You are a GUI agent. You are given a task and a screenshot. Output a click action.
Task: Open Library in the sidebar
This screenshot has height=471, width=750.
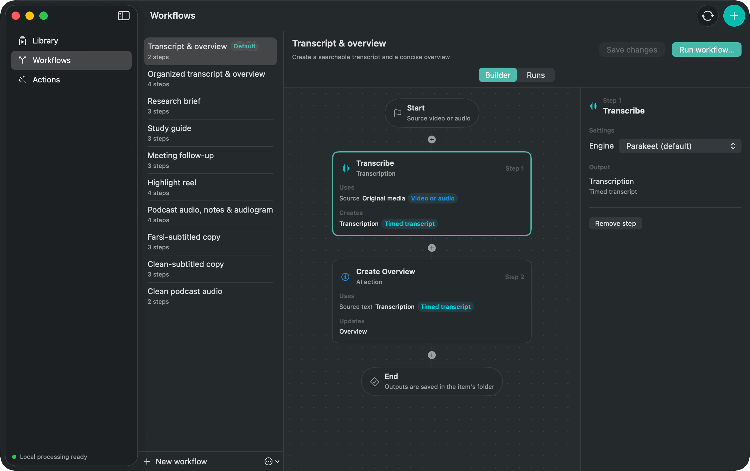pyautogui.click(x=71, y=41)
